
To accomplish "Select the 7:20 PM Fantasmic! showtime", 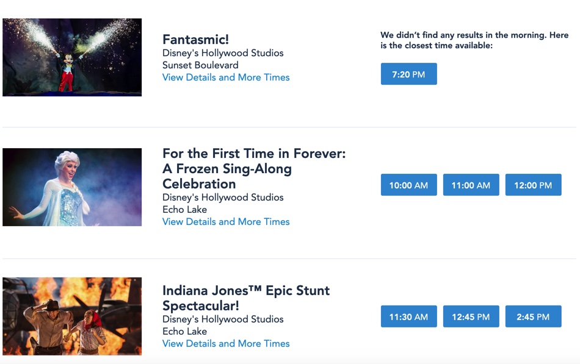I will coord(408,74).
